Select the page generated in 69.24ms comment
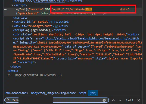 (35, 75)
